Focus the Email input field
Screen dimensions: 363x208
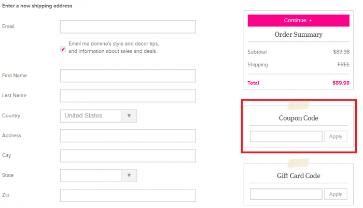pyautogui.click(x=128, y=27)
